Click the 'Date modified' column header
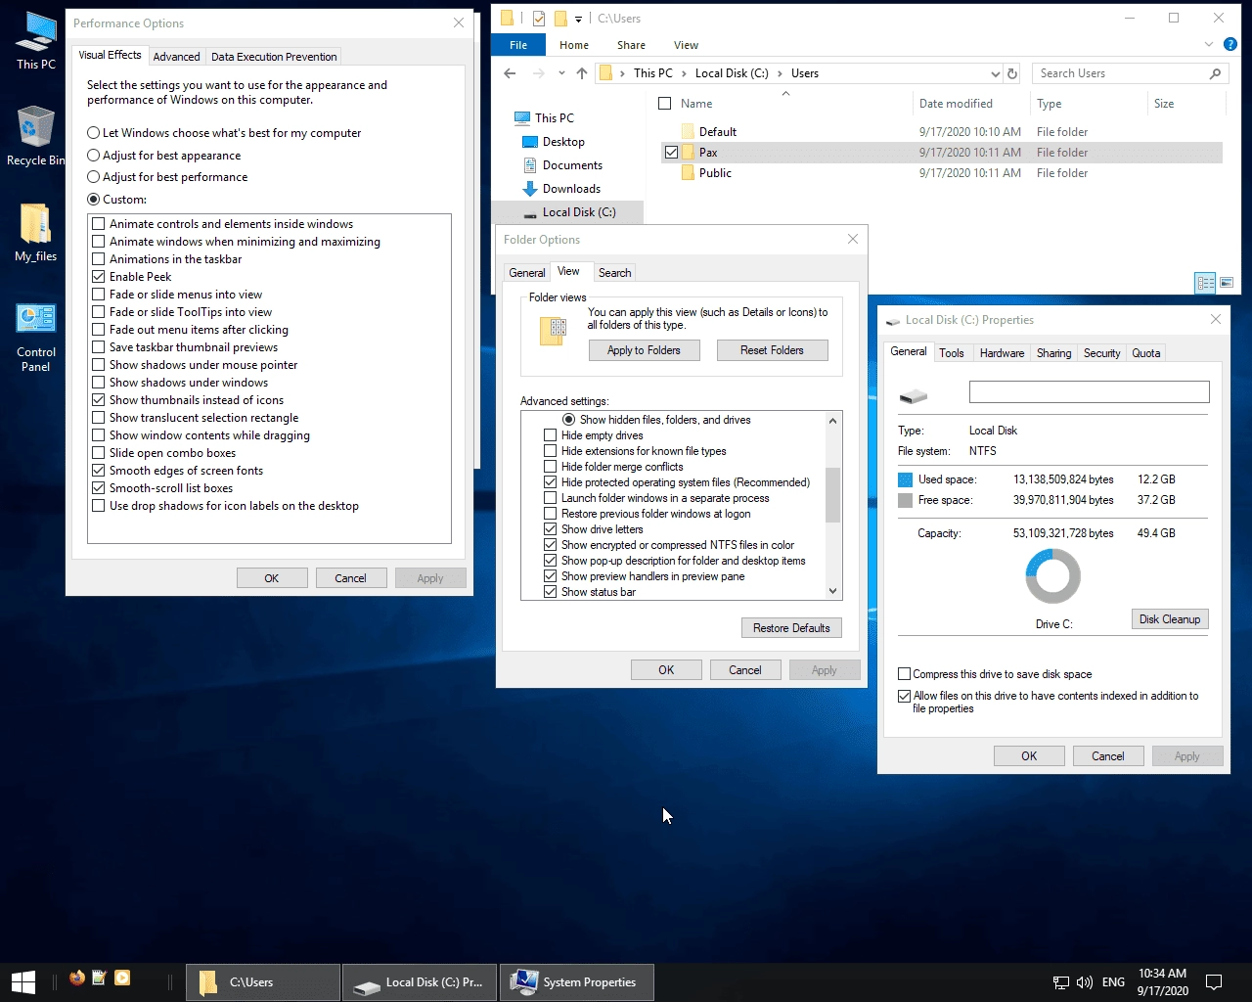This screenshot has width=1252, height=1002. coord(956,104)
